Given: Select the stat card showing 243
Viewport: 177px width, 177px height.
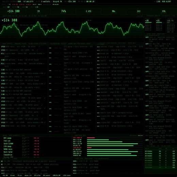Looking at the screenshot, I should (x=139, y=12).
